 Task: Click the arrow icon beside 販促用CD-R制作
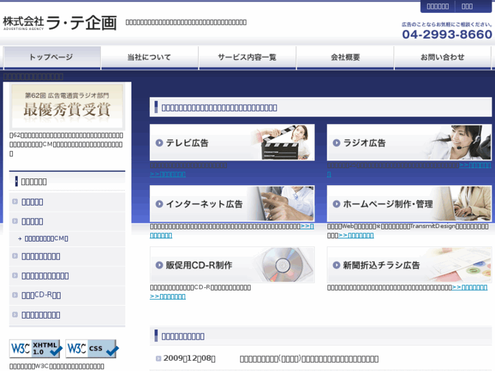159,265
